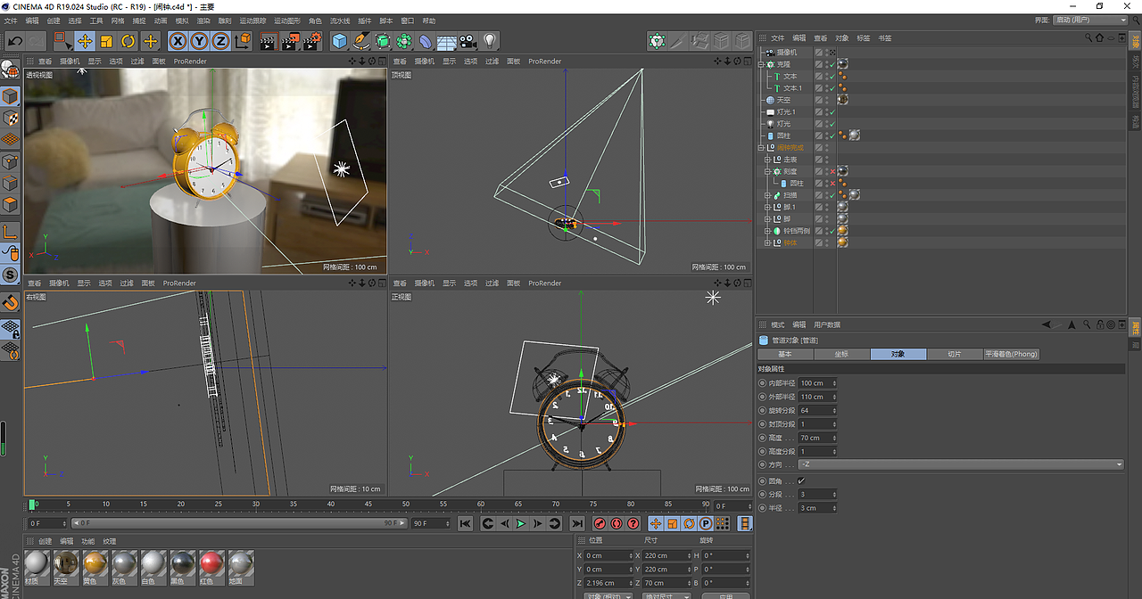Click the Spline pen tool icon

coord(360,41)
